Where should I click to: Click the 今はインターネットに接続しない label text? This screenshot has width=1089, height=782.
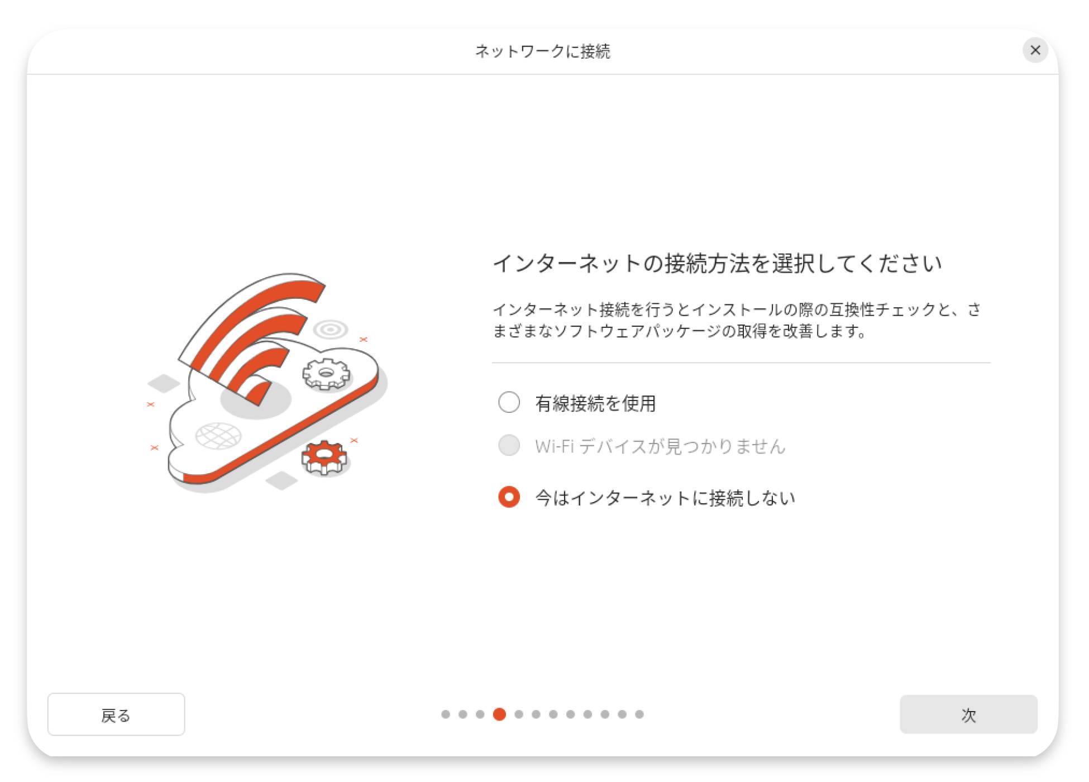point(665,497)
